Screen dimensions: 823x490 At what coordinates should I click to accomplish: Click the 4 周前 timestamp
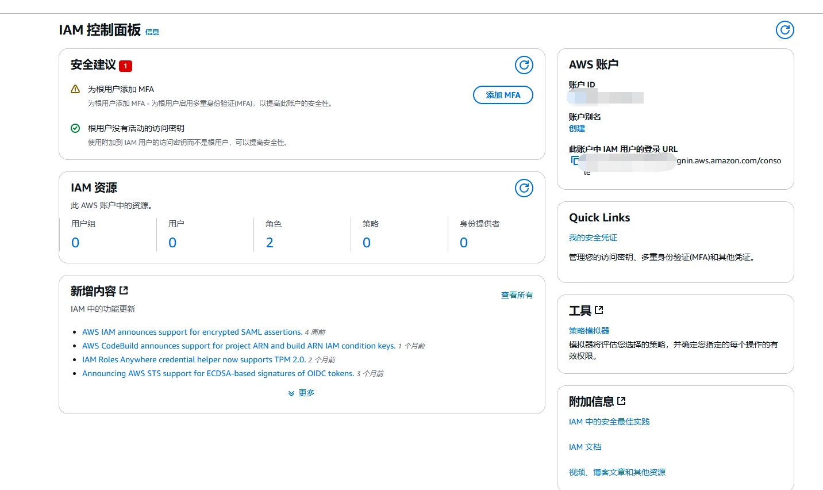coord(315,332)
